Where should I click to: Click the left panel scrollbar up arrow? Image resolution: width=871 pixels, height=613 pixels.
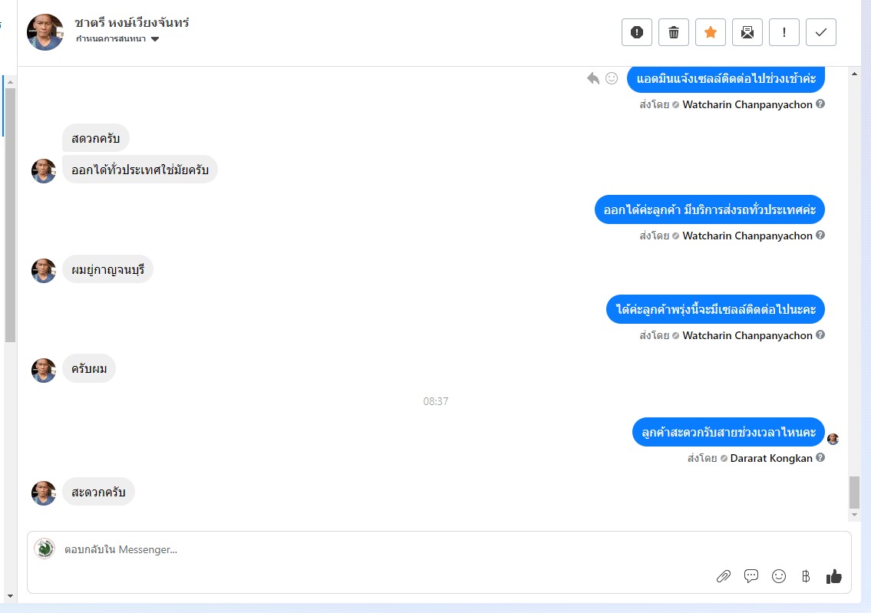click(10, 82)
